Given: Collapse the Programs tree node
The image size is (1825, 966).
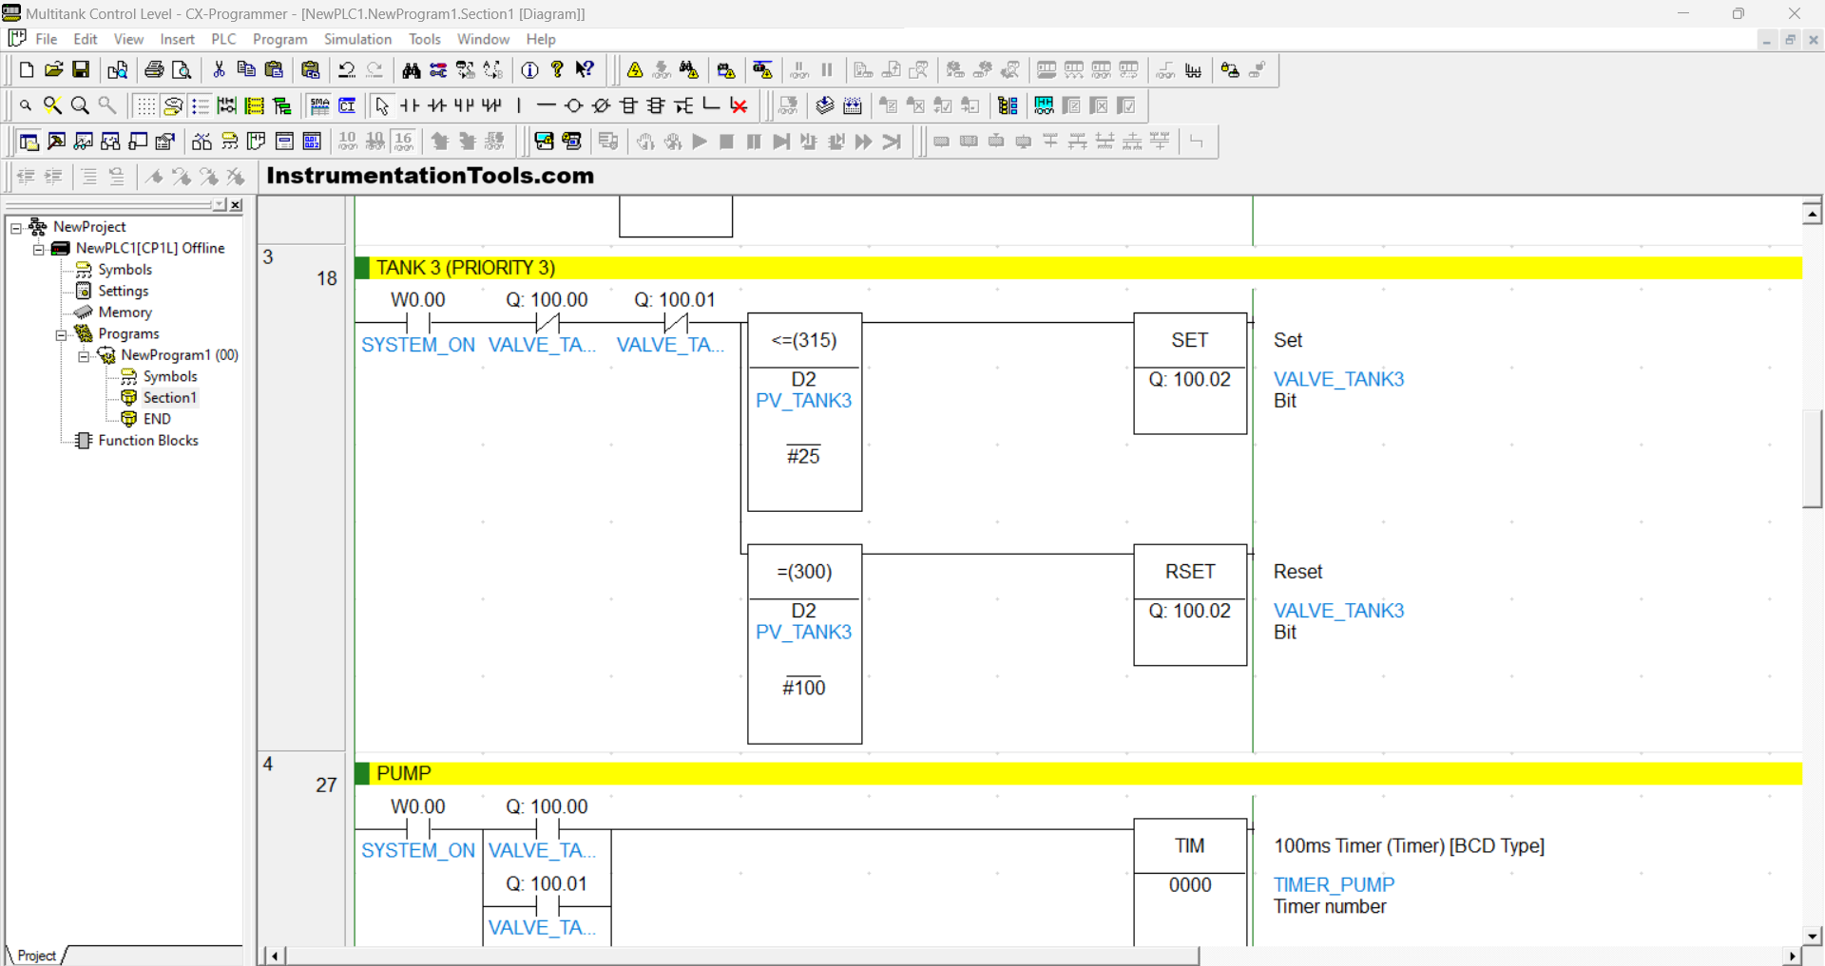Looking at the screenshot, I should tap(62, 334).
